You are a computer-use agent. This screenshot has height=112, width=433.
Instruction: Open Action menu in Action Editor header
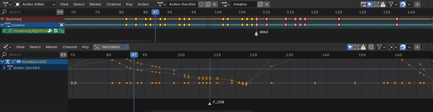pyautogui.click(x=143, y=4)
